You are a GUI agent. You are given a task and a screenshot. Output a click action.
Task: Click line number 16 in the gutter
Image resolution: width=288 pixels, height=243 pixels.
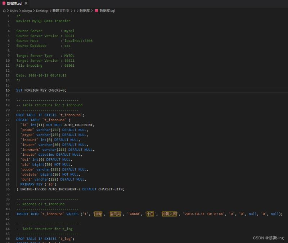(x=8, y=90)
